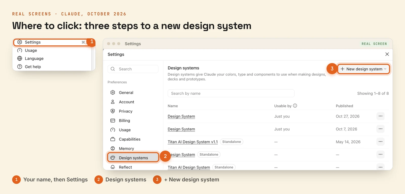Screen dimensions: 405x194
Task: Open Titan AI Design System v1.1
Action: tap(193, 142)
